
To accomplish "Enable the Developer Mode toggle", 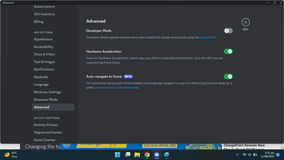I will [x=228, y=31].
